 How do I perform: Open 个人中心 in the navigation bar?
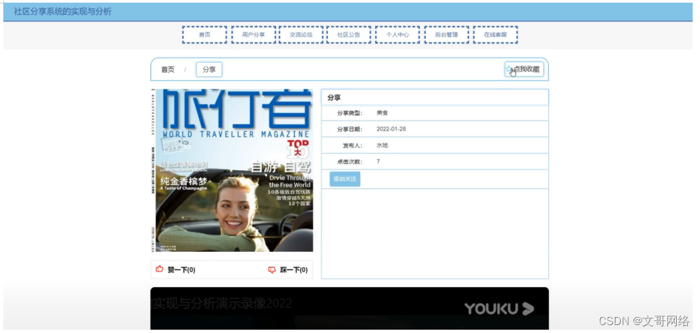[x=397, y=35]
